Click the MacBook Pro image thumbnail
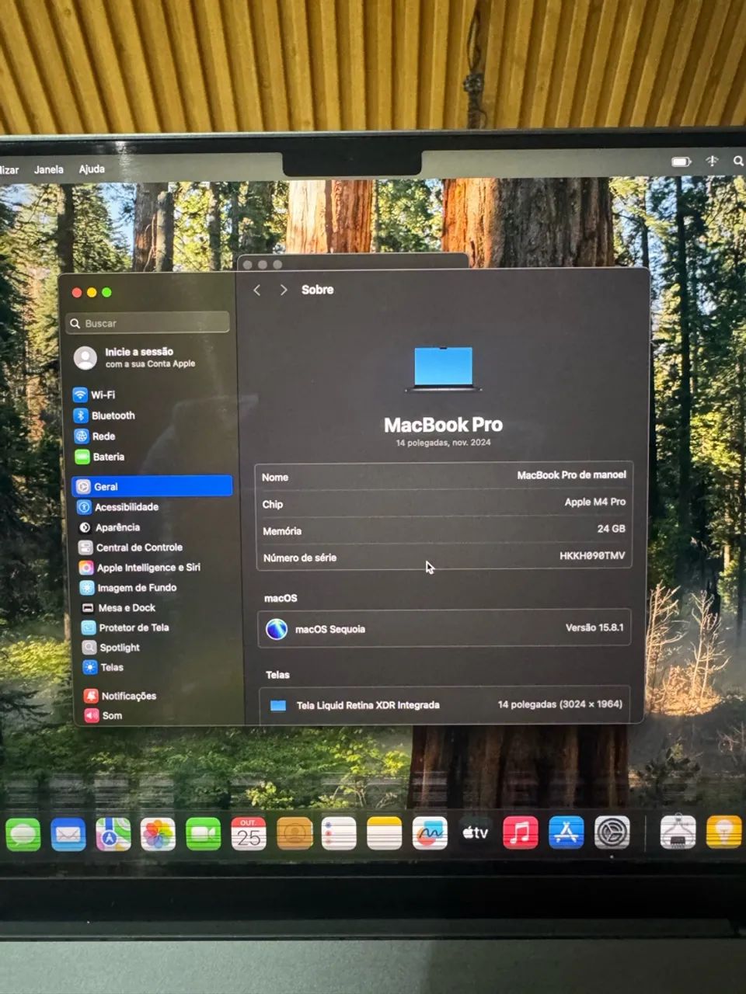The width and height of the screenshot is (746, 994). pos(443,369)
